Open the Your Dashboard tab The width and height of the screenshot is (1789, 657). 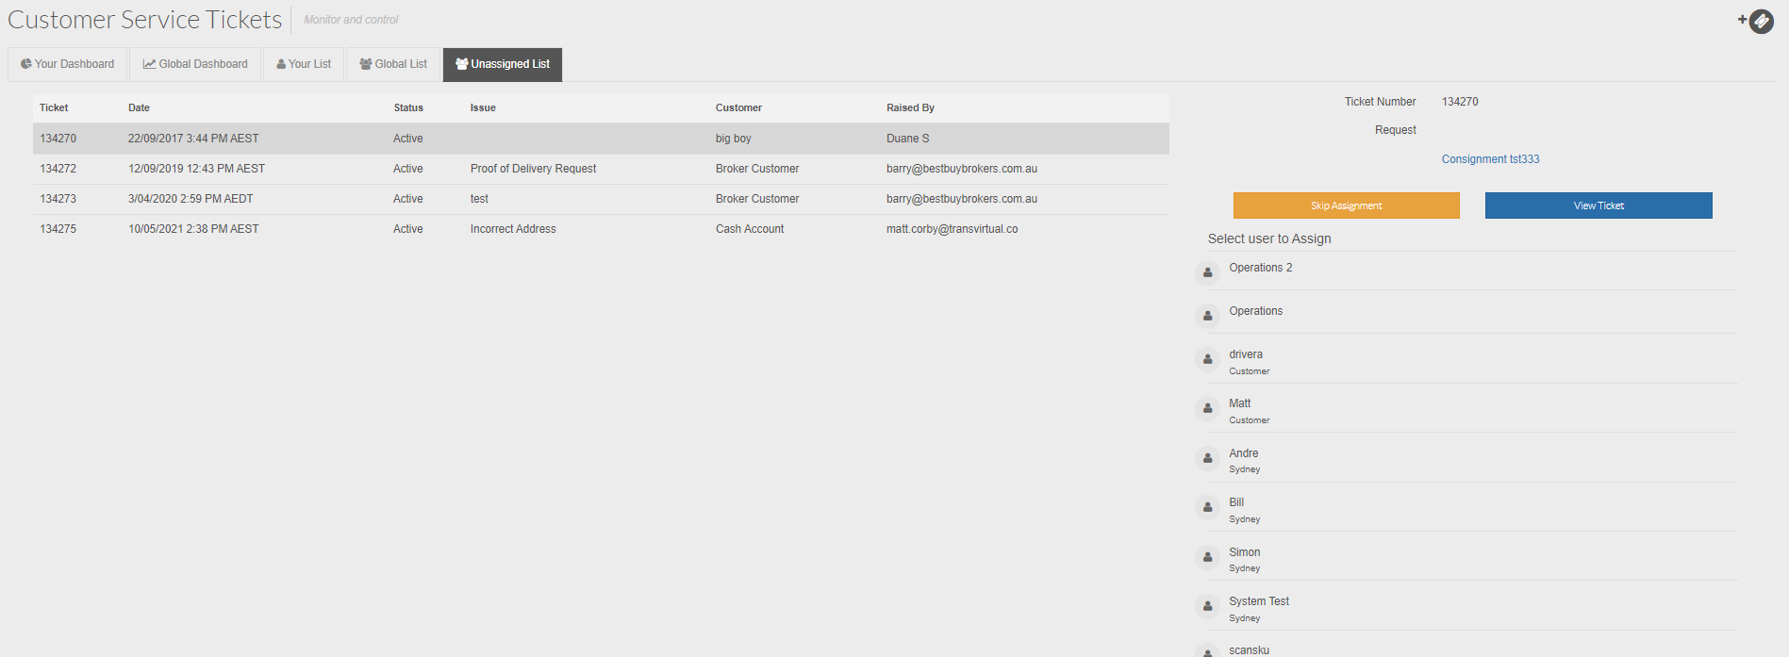(x=68, y=64)
